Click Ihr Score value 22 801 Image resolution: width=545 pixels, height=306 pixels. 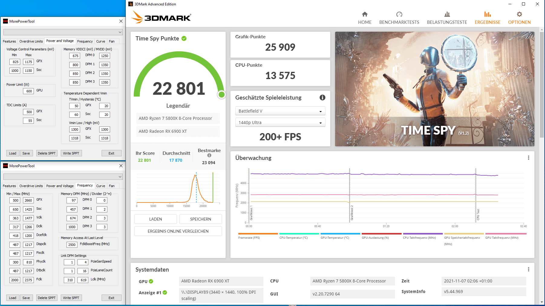point(144,160)
